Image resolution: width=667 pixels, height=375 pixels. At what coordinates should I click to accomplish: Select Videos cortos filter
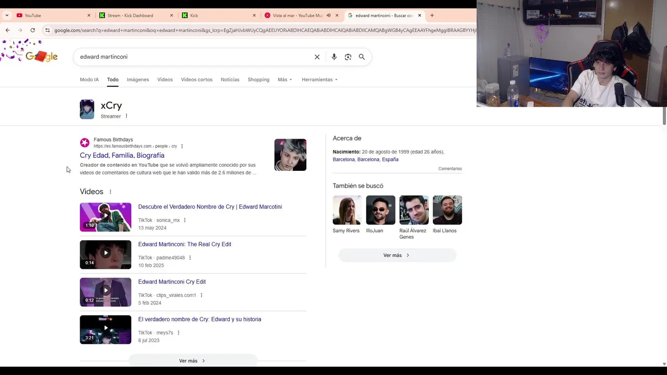click(196, 80)
